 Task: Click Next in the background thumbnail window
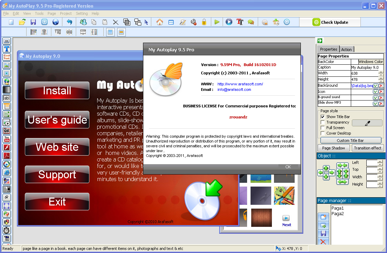(287, 221)
